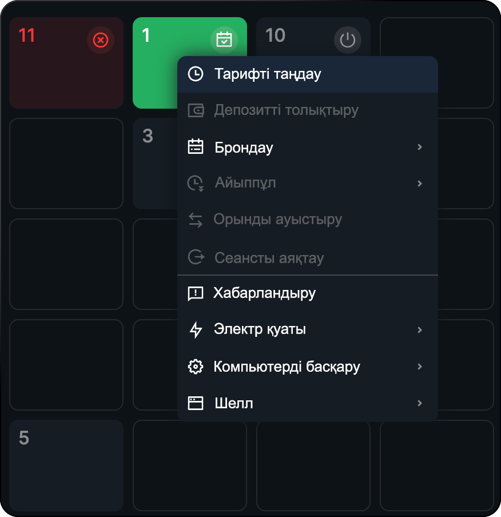
Task: Click the clock icon beside Тарифті таңдау
Action: (x=196, y=74)
